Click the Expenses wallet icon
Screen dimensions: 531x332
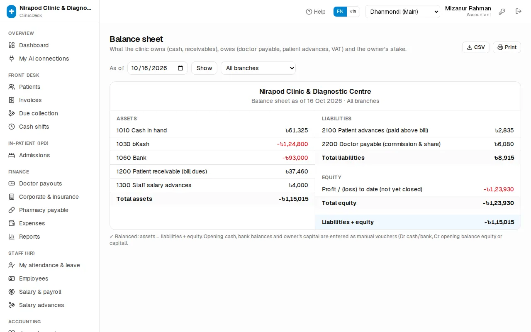point(12,223)
